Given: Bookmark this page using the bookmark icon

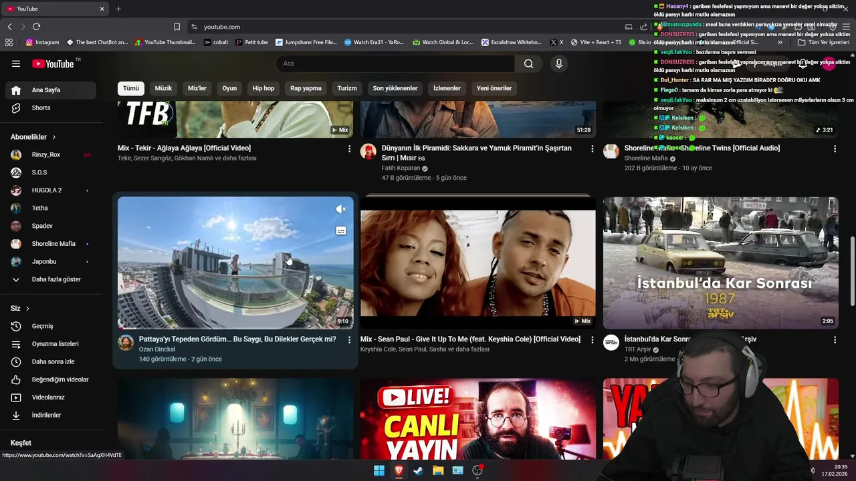Looking at the screenshot, I should pyautogui.click(x=177, y=27).
